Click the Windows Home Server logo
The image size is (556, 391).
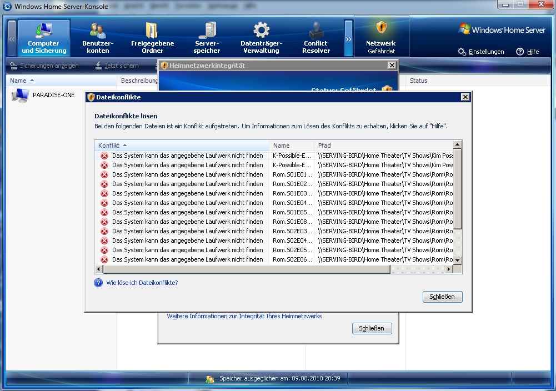(502, 30)
